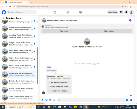Open the Nedra conversation
137x109 pixels.
tap(18, 59)
